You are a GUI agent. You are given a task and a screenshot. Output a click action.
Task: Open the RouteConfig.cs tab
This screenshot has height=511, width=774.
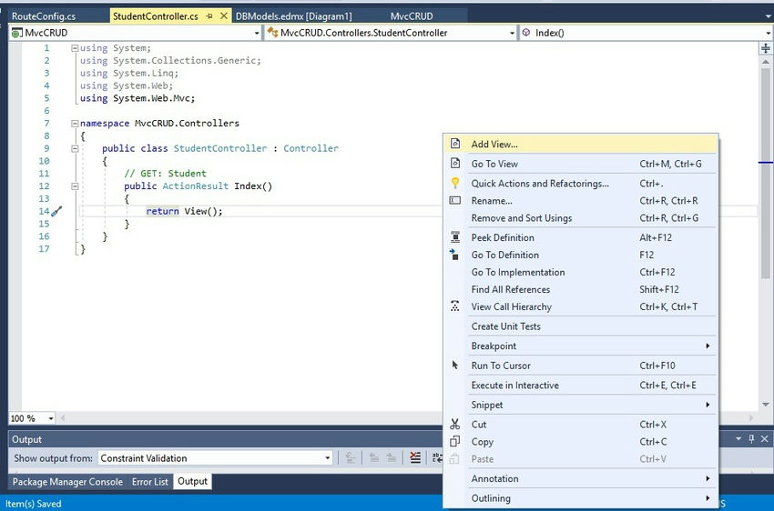44,16
